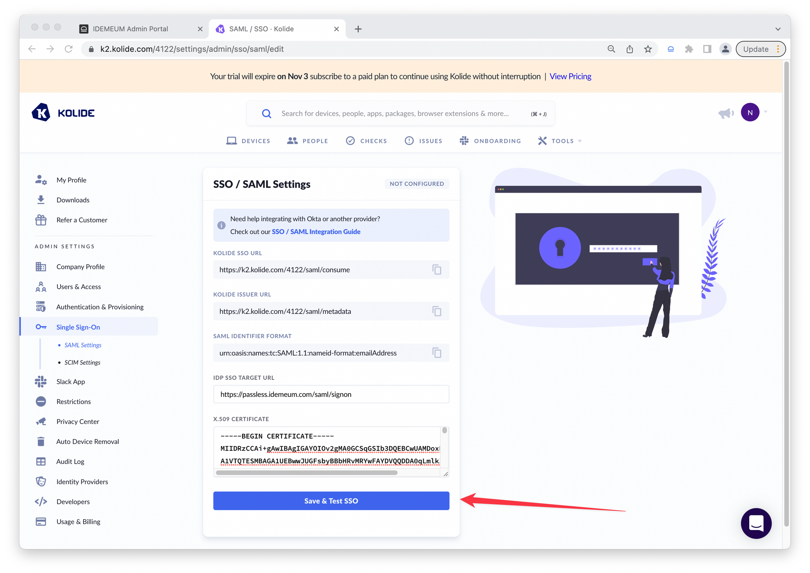Click the NOT CONFIGURED status badge
The height and width of the screenshot is (573, 810).
click(417, 184)
